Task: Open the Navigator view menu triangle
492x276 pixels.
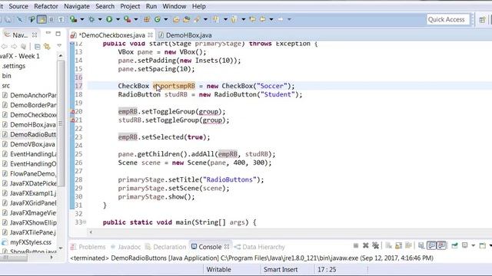Action: (x=59, y=46)
